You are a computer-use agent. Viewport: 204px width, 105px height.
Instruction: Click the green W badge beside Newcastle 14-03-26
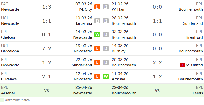click(97, 35)
